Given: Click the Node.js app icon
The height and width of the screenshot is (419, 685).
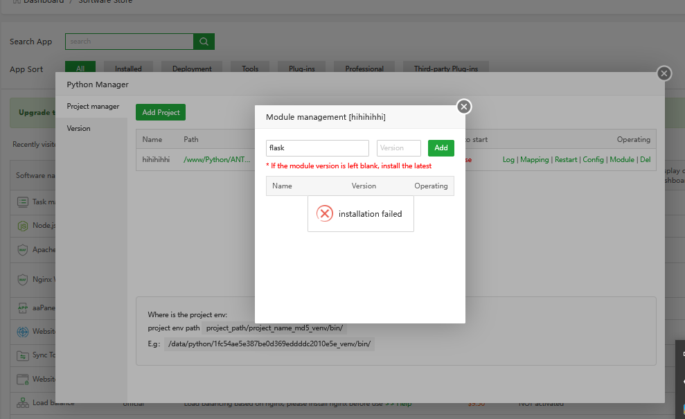Looking at the screenshot, I should 23,226.
